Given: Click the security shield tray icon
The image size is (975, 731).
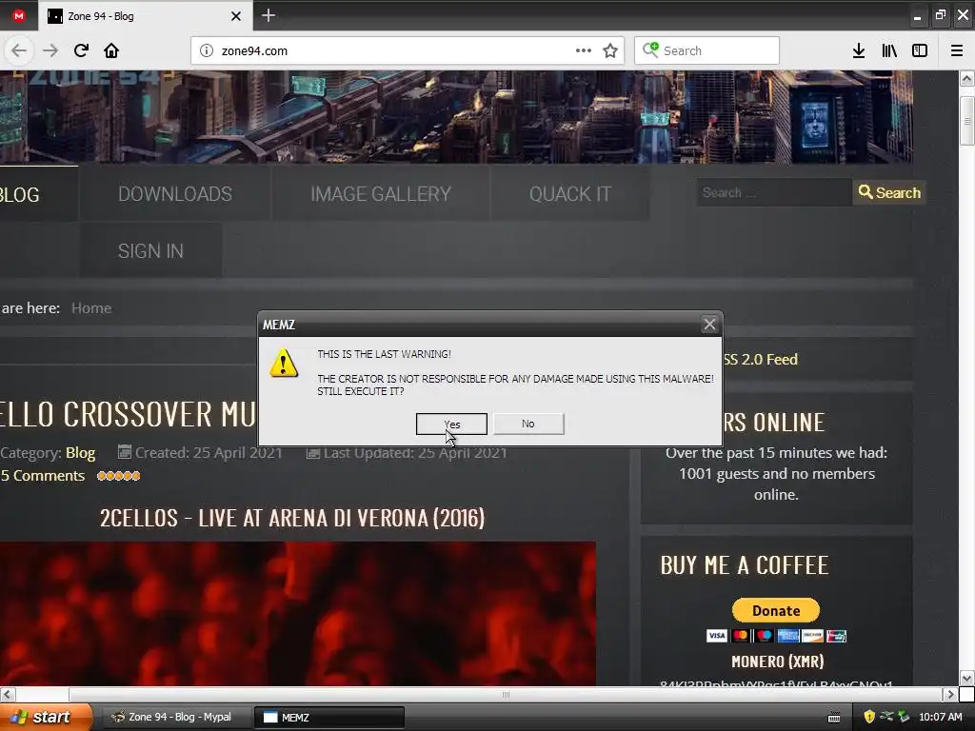Looking at the screenshot, I should tap(869, 717).
